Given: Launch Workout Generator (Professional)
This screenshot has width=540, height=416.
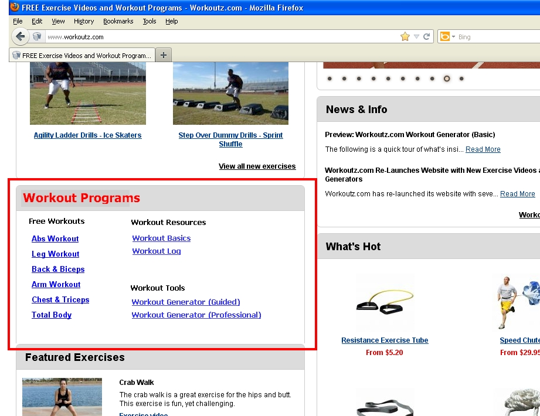Looking at the screenshot, I should pos(196,315).
